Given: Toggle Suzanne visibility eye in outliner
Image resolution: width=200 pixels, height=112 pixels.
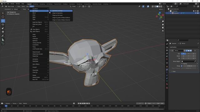Looking at the screenshot, I should coord(196,13).
